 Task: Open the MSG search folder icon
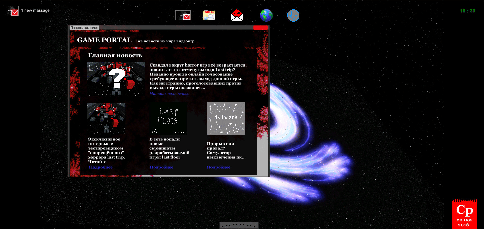tap(209, 15)
